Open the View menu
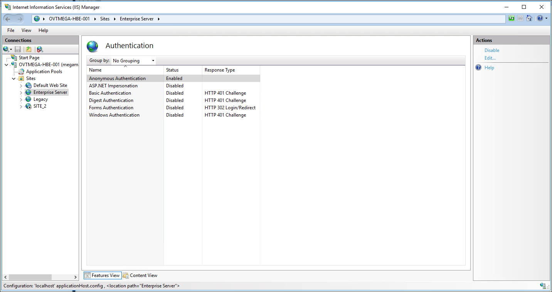The image size is (552, 292). (x=26, y=30)
